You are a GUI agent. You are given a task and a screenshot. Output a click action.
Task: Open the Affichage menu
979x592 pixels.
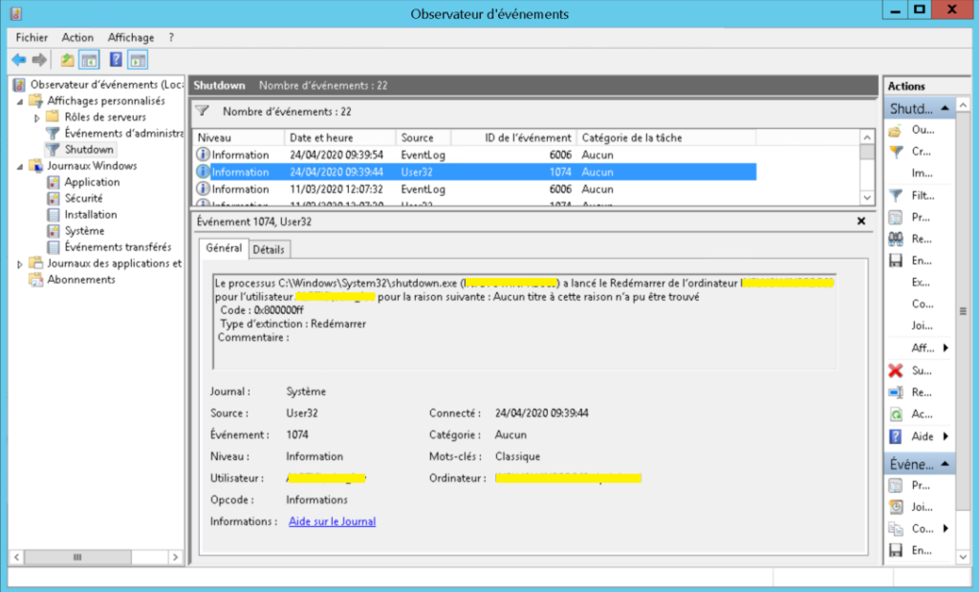point(131,37)
